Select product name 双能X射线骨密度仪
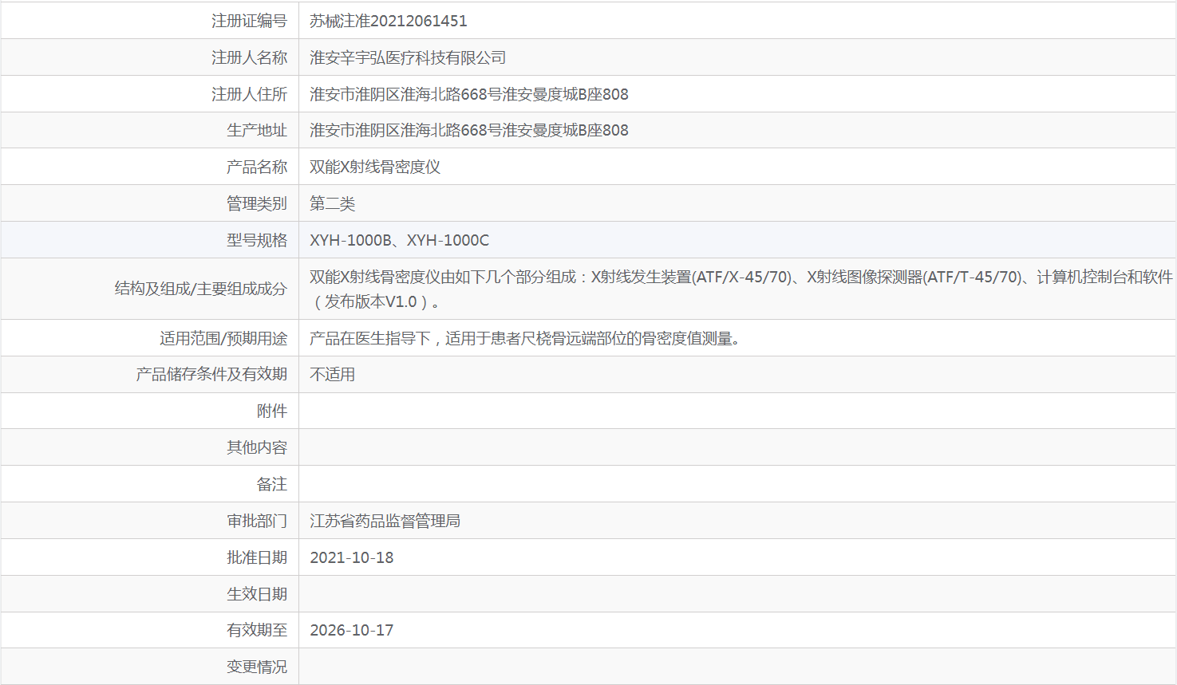 pyautogui.click(x=375, y=167)
